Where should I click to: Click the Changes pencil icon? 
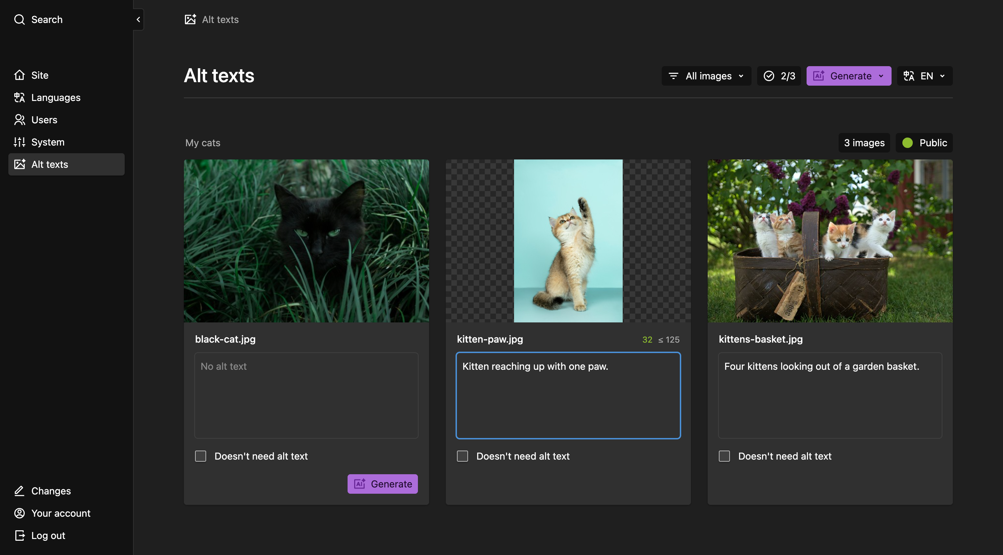[20, 491]
